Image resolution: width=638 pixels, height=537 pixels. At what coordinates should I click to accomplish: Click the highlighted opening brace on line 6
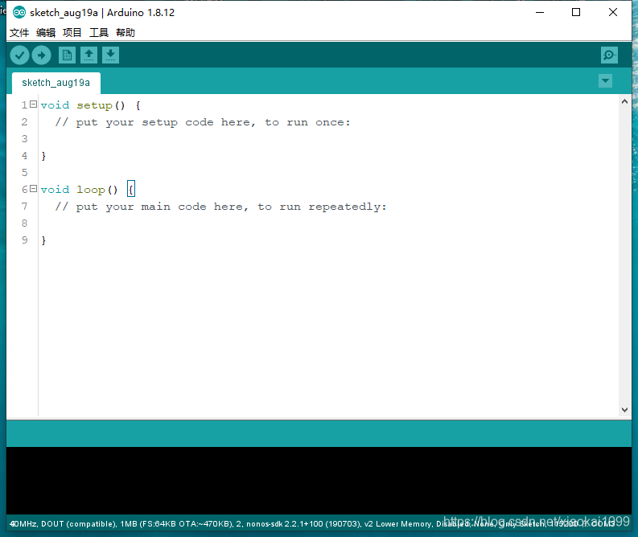pos(131,189)
